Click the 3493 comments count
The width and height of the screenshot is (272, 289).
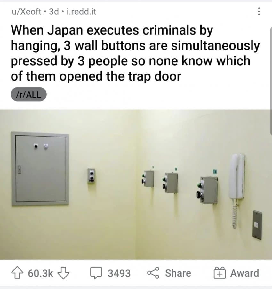[x=119, y=273]
